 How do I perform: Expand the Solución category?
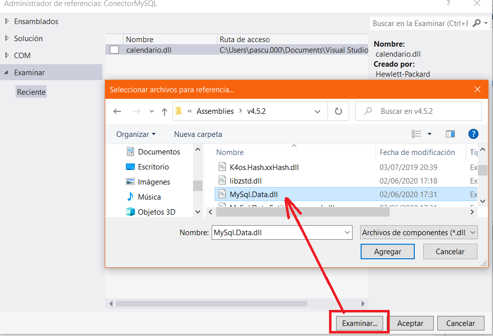7,38
